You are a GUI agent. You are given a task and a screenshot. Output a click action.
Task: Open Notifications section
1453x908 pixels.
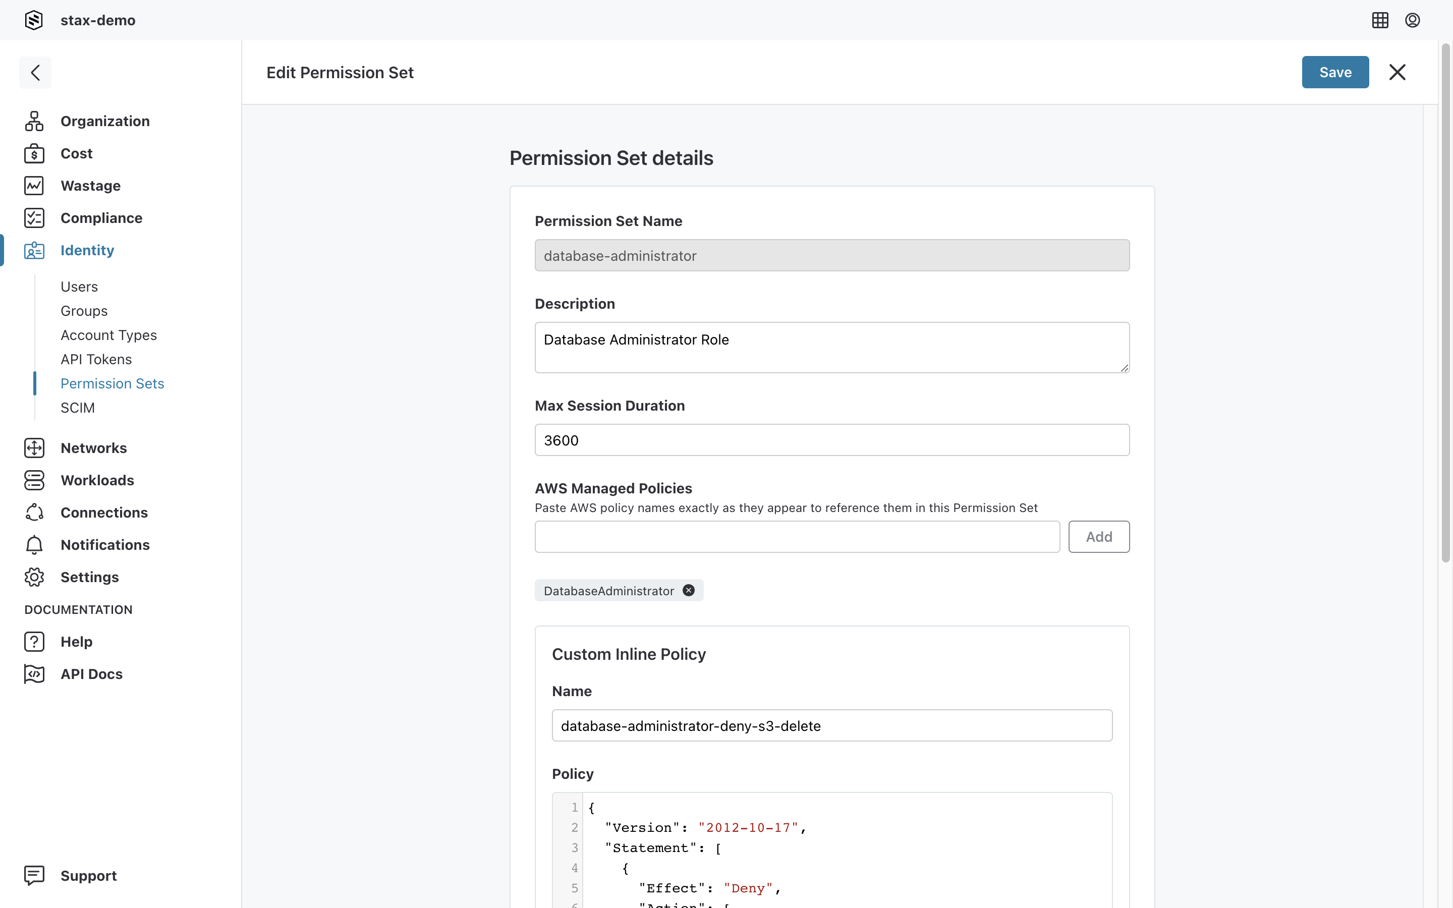105,545
